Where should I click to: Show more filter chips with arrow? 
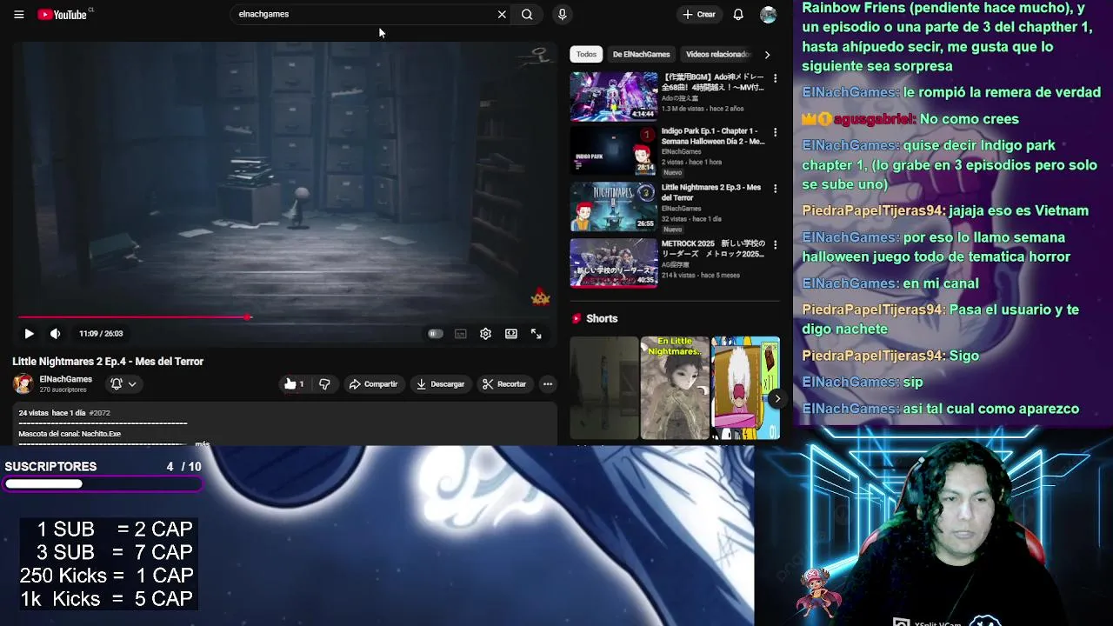767,55
